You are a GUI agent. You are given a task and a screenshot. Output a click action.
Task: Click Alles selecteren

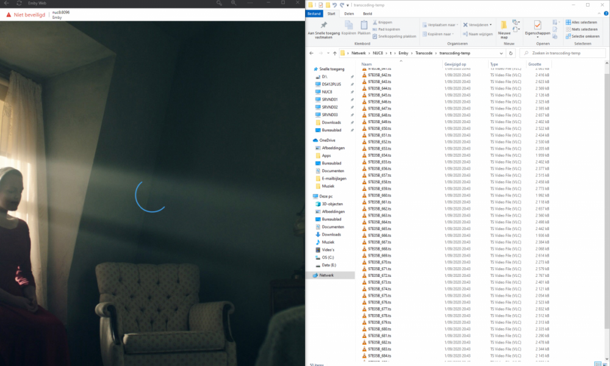coord(581,23)
